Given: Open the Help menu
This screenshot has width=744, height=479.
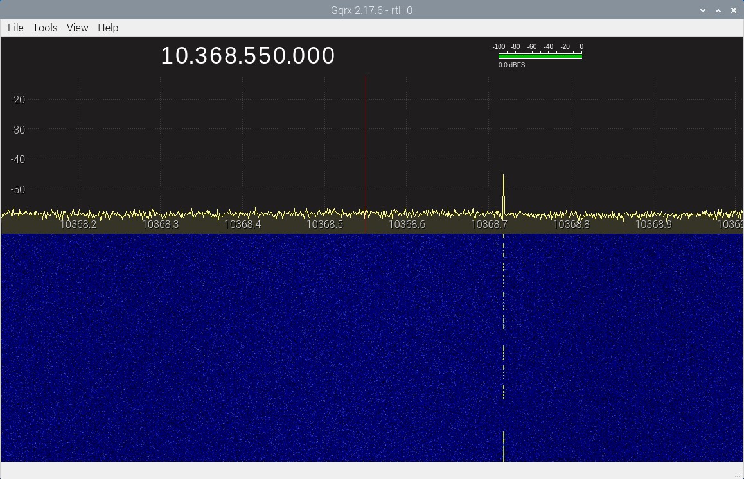Looking at the screenshot, I should click(x=108, y=28).
